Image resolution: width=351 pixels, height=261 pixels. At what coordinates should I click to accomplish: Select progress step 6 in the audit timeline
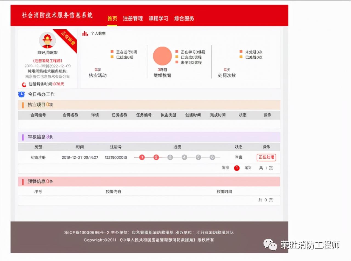(x=213, y=157)
